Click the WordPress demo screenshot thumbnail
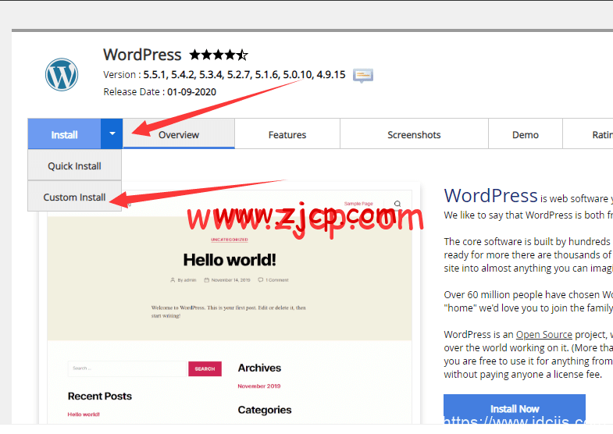The height and width of the screenshot is (434, 613). [229, 304]
